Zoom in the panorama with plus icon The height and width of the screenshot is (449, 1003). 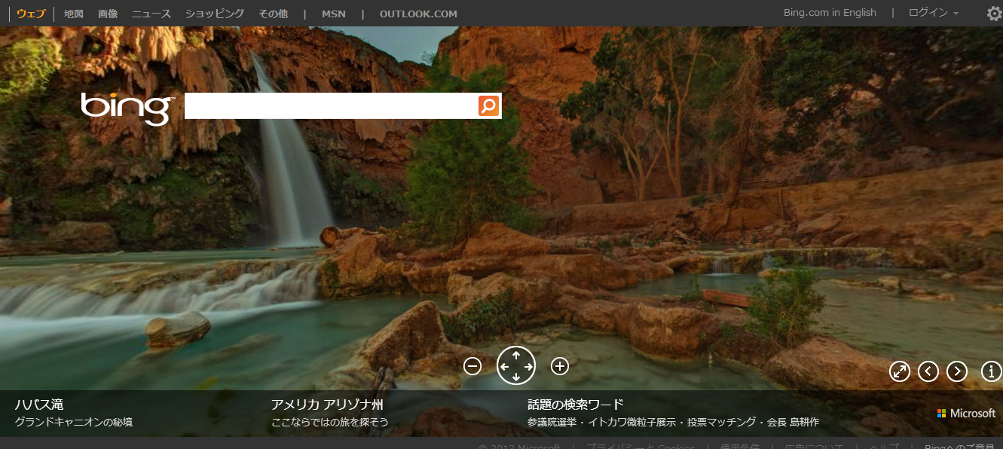(x=559, y=366)
